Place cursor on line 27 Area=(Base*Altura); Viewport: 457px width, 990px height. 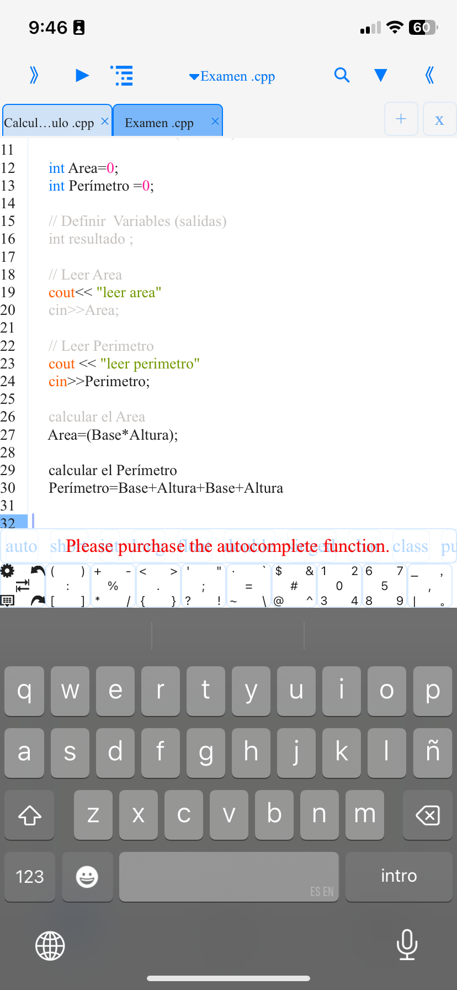tap(113, 435)
